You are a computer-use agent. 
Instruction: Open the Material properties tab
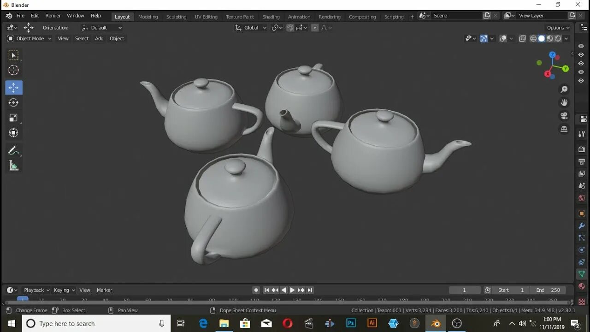582,286
